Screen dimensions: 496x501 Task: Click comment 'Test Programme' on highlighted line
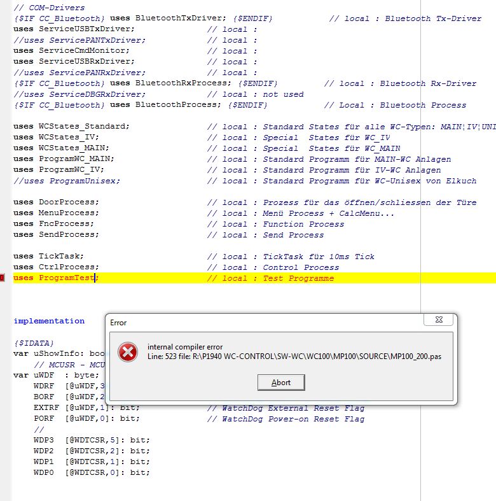pyautogui.click(x=298, y=279)
